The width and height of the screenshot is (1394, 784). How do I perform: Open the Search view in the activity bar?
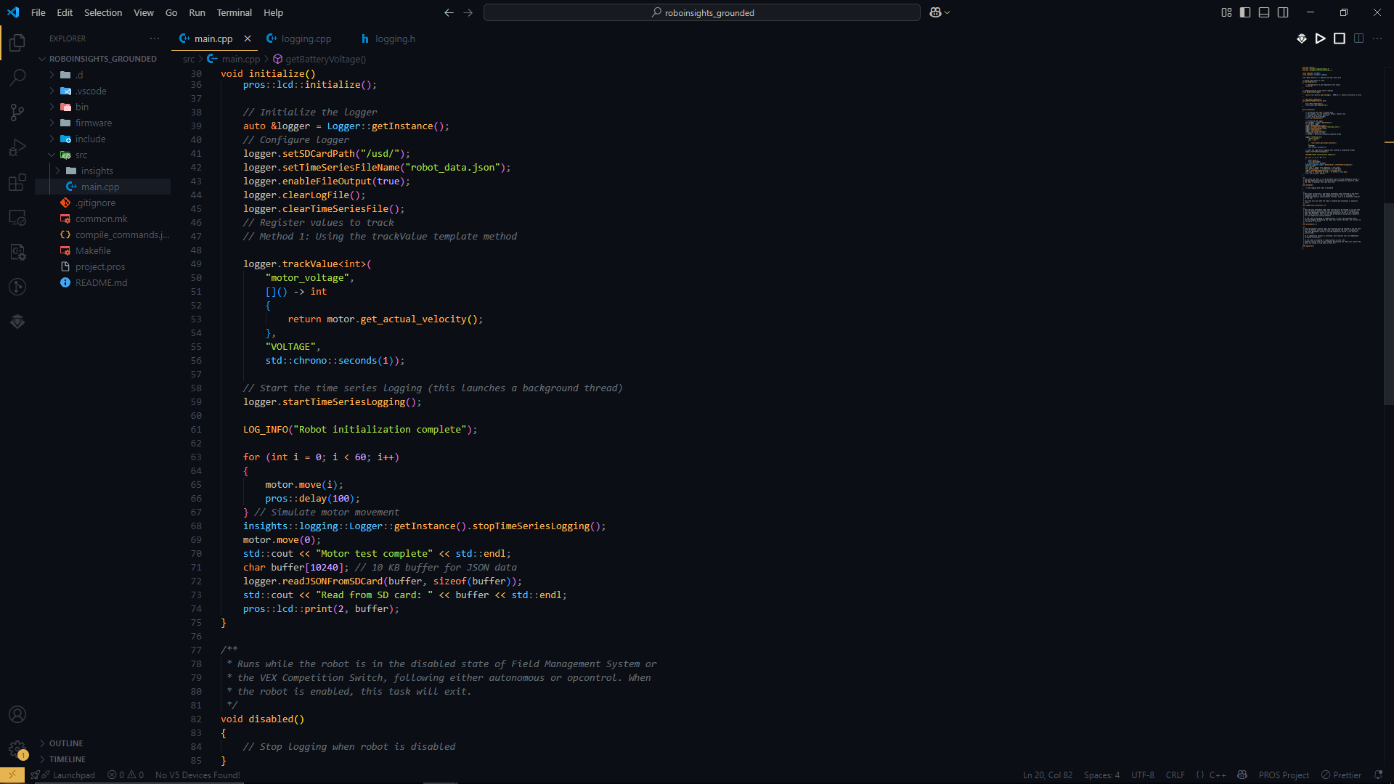tap(17, 77)
